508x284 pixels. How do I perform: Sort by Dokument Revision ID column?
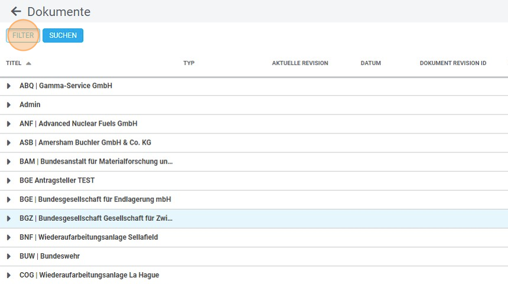pyautogui.click(x=452, y=63)
